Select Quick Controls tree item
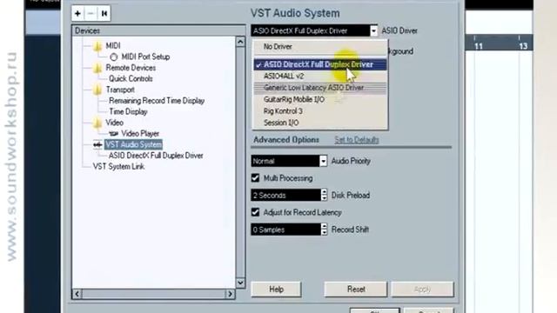The image size is (557, 313). pos(131,79)
